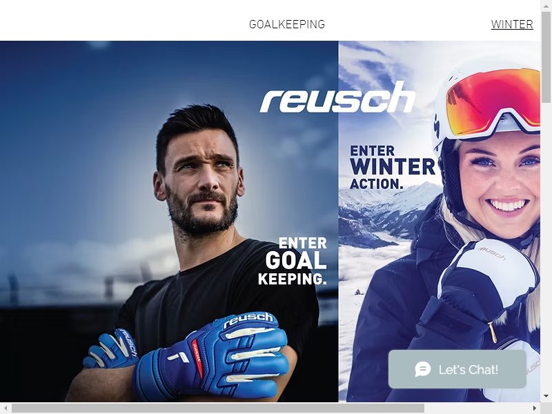Viewport: 552px width, 414px height.
Task: Click the horizontal scrollbar right arrow
Action: click(x=535, y=408)
